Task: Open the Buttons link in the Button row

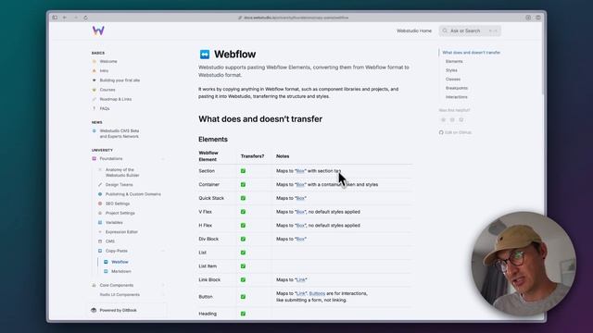Action: 317,293
